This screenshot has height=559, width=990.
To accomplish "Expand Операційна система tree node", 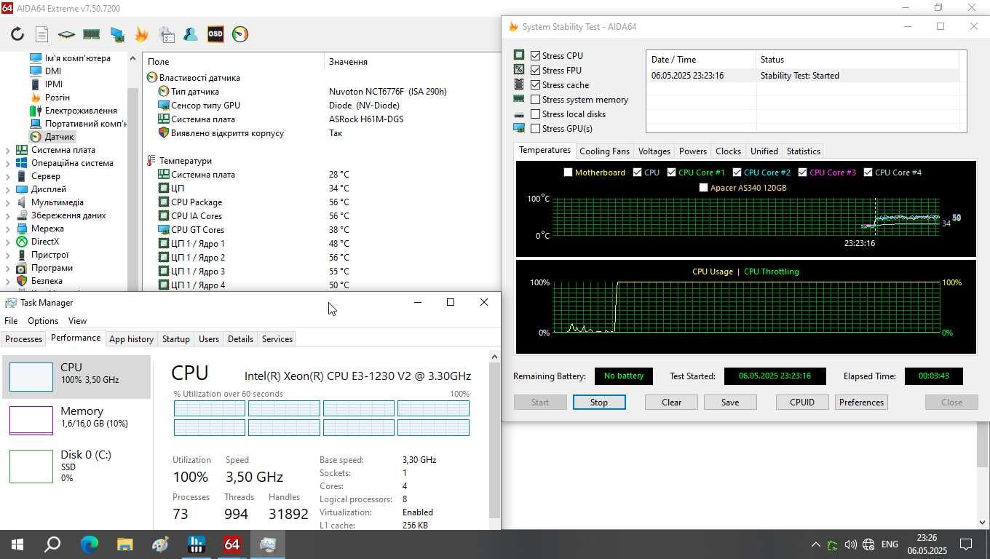I will [8, 163].
